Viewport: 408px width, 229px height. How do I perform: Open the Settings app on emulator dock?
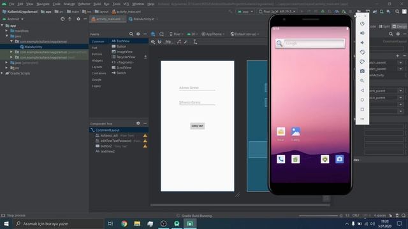point(324,159)
